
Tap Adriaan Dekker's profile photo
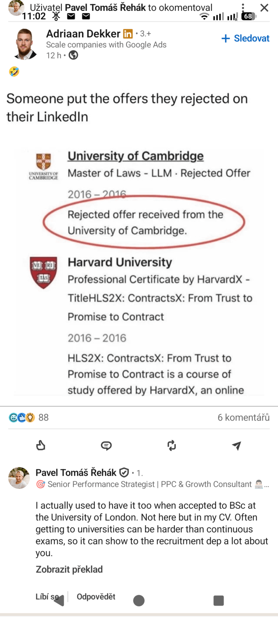point(24,44)
